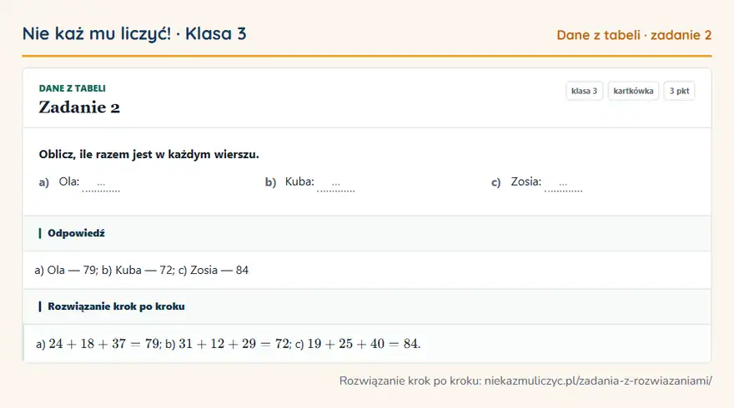
Task: Select the '3 pkt' tag
Action: 679,91
